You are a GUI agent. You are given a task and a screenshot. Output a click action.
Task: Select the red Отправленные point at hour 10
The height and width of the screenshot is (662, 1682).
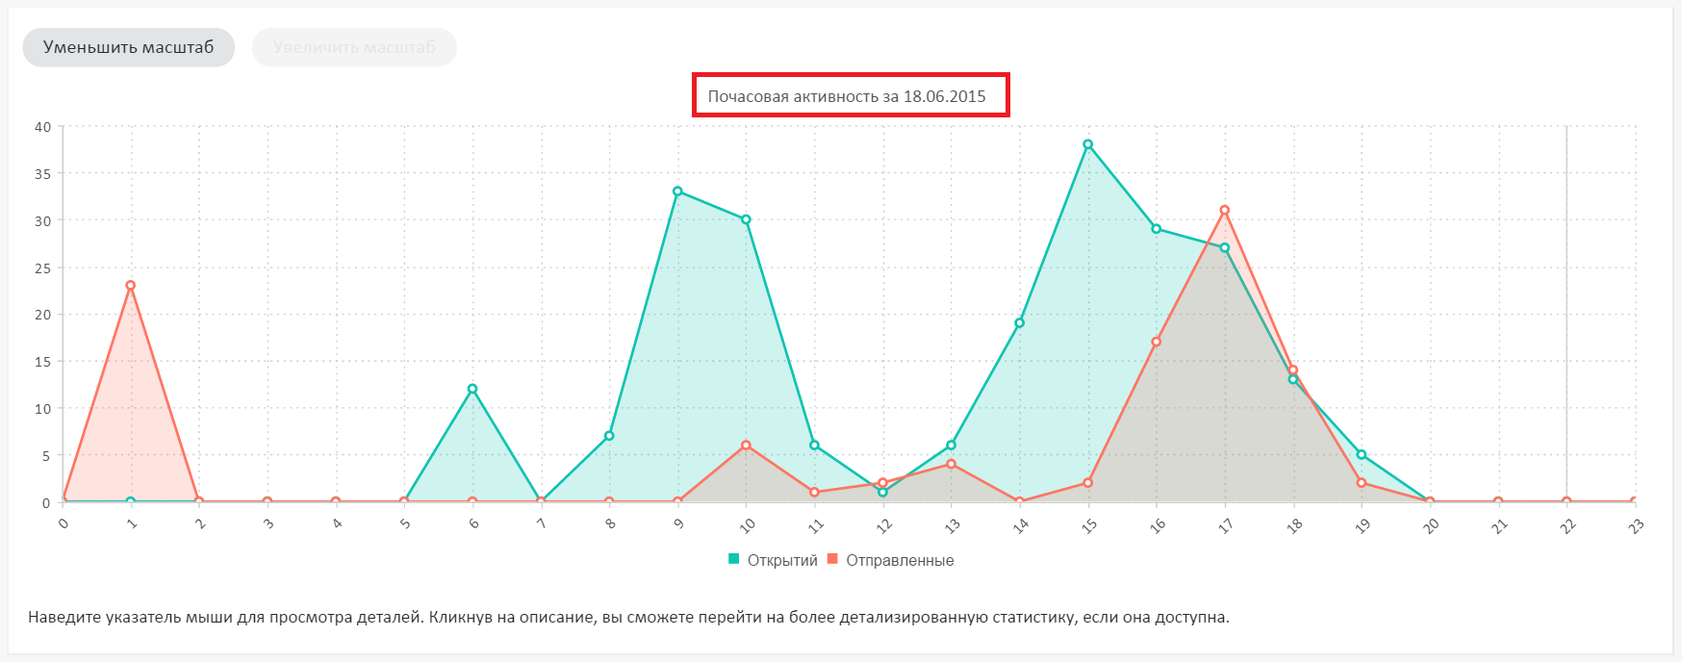746,446
